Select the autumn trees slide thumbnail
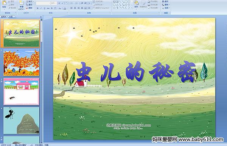Viewport: 227px width, 146px height. pyautogui.click(x=21, y=63)
